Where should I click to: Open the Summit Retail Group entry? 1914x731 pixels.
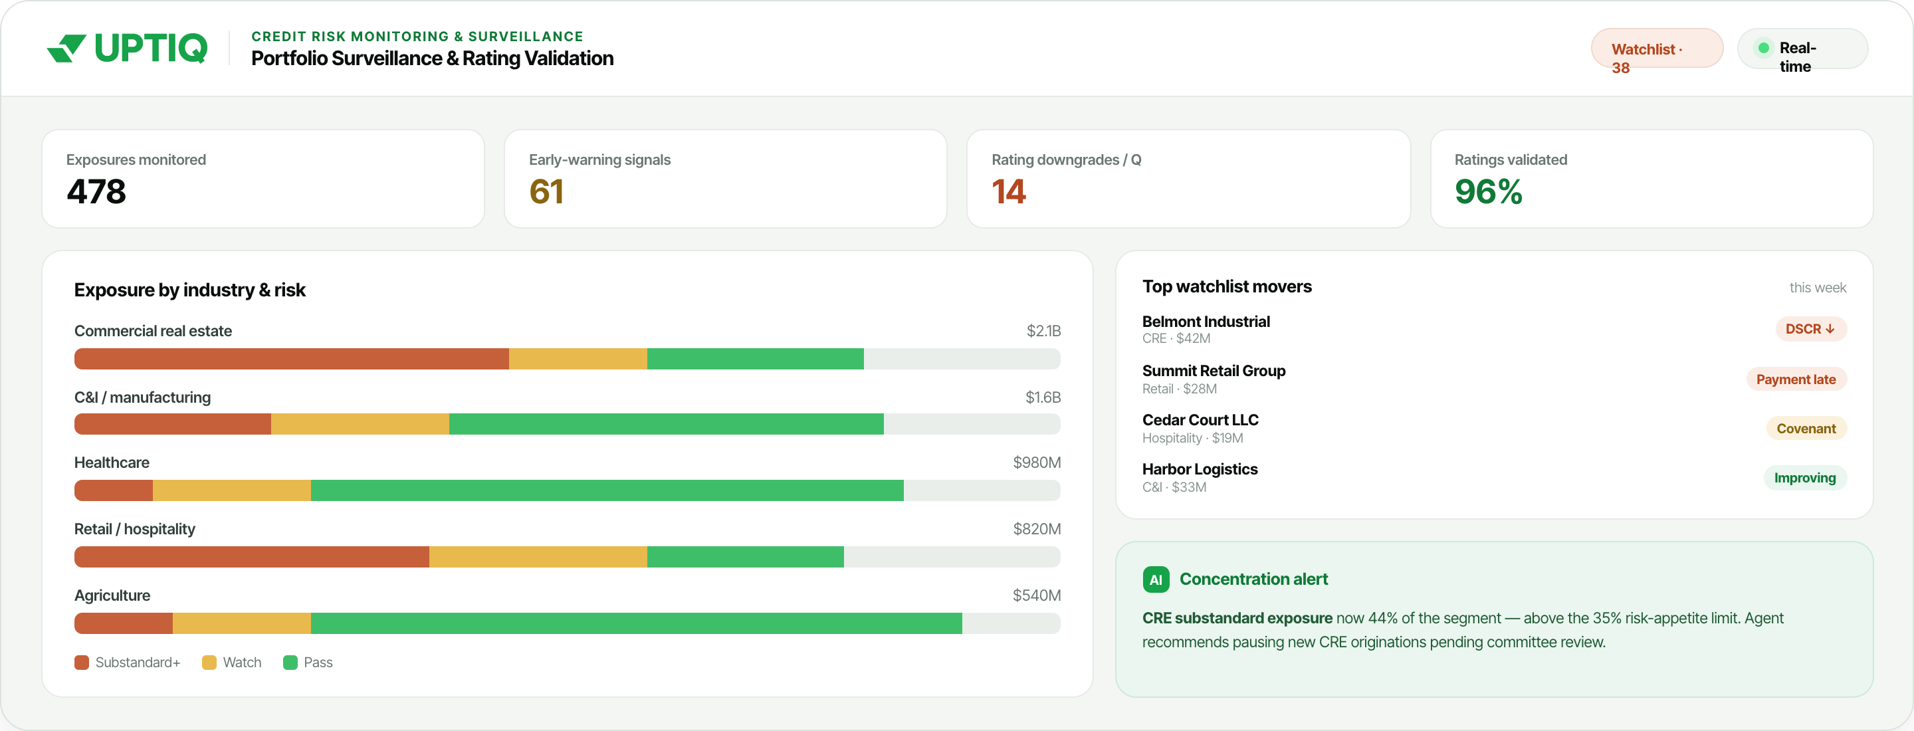(x=1493, y=379)
